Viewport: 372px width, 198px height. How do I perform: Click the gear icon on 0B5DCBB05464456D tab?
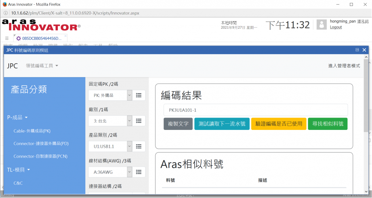pos(19,38)
